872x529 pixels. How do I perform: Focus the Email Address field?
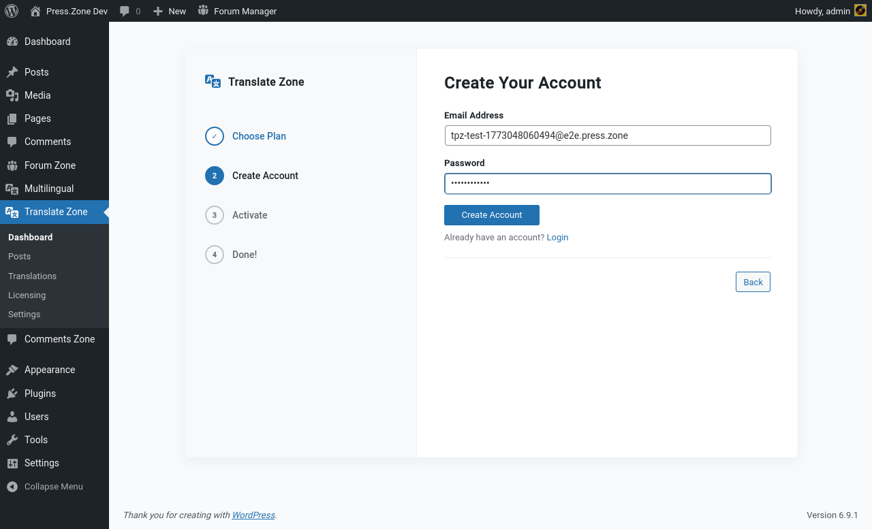[608, 135]
